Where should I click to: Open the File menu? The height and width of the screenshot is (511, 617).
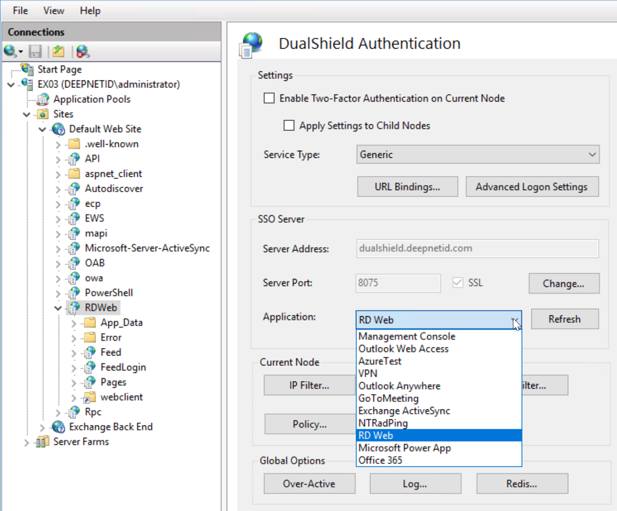click(20, 10)
